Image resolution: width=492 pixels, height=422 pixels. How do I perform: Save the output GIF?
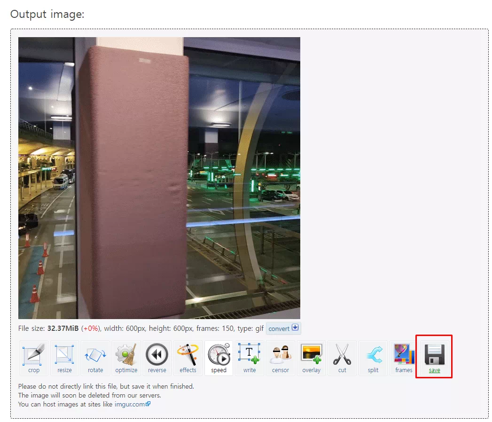(x=434, y=358)
